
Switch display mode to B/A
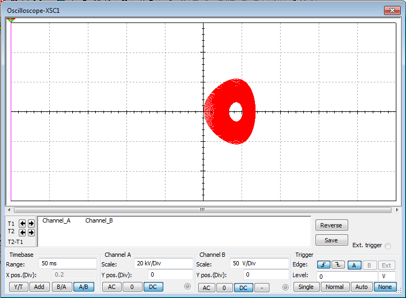pos(62,287)
